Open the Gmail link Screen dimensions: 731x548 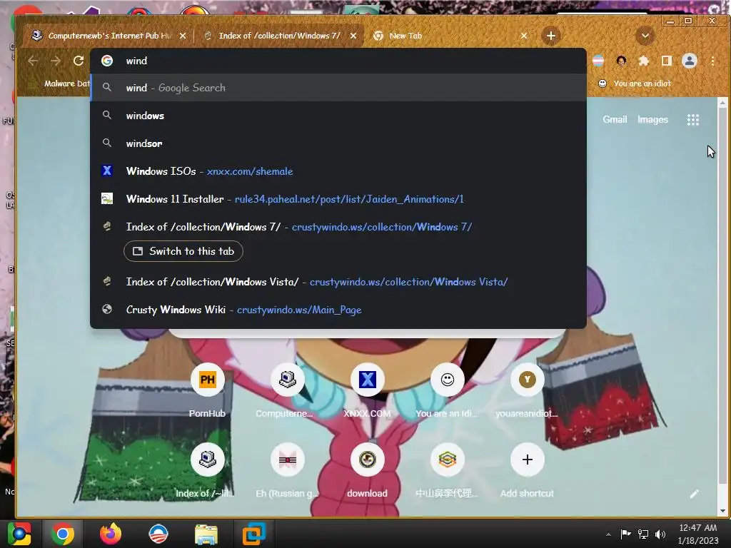[x=615, y=120]
